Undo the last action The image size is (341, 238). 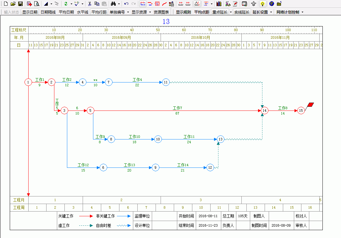pos(126,4)
